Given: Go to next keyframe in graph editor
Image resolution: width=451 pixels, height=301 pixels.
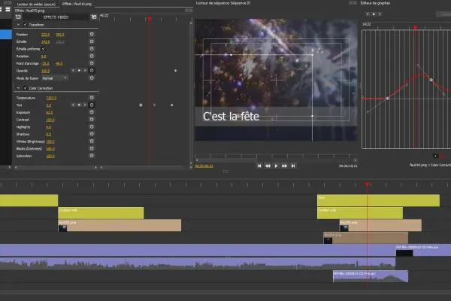Looking at the screenshot, I should tap(380, 14).
